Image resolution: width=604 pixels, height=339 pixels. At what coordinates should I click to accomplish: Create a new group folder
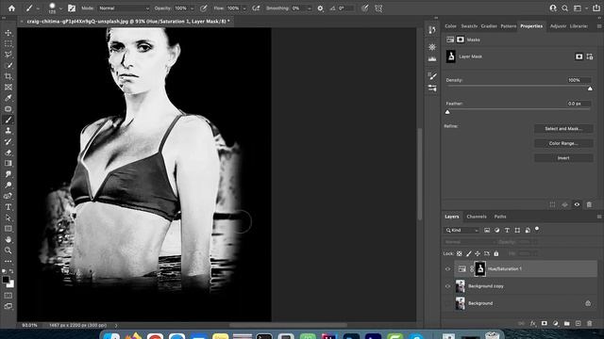[x=566, y=324]
